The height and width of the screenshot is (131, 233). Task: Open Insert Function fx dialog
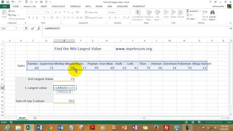[39, 28]
